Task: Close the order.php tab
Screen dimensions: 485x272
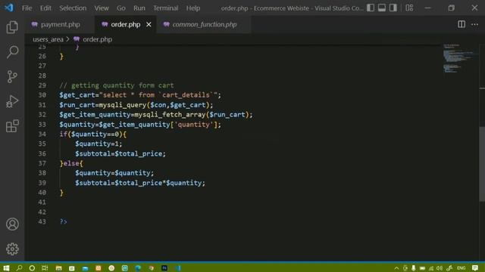Action: point(149,24)
